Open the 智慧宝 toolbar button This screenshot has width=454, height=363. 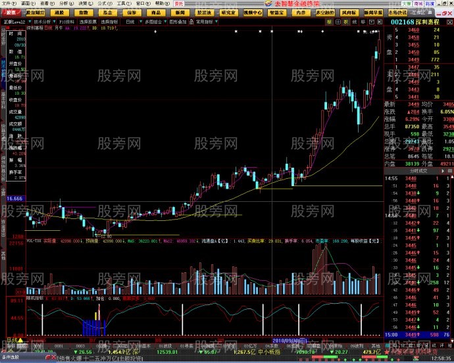(x=277, y=12)
